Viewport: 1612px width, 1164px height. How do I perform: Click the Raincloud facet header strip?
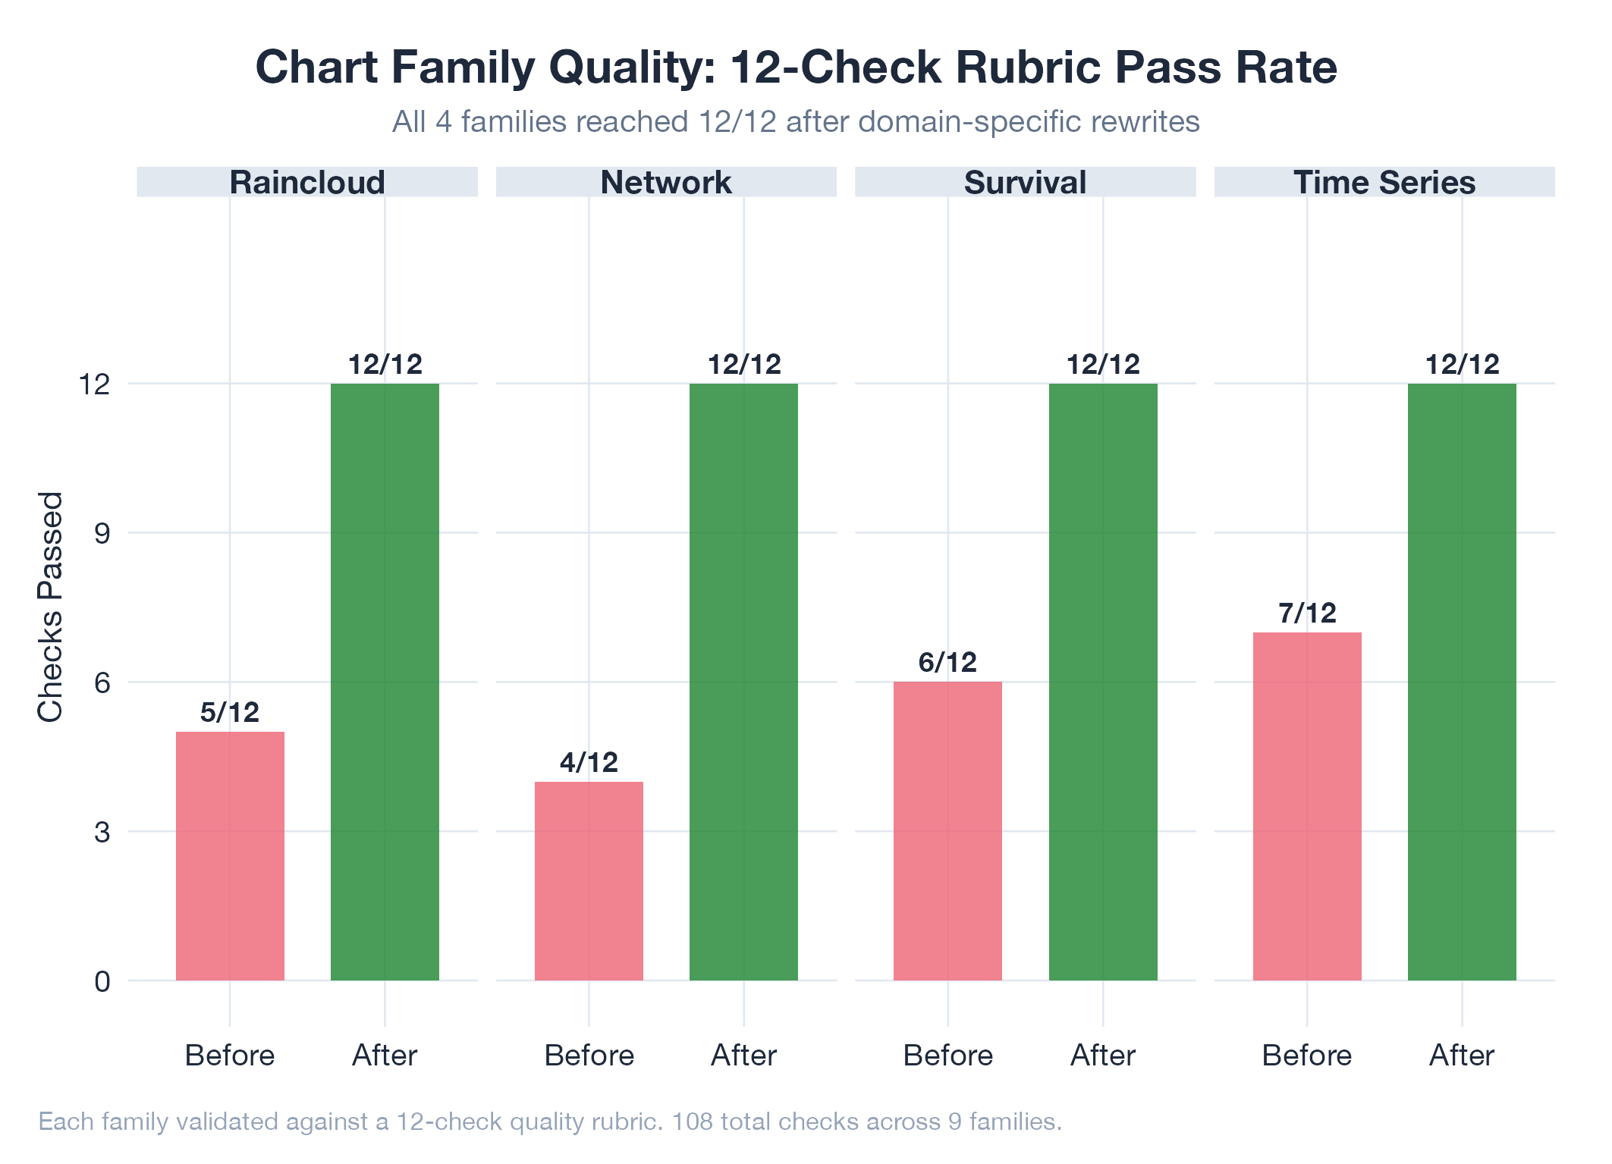click(x=307, y=182)
